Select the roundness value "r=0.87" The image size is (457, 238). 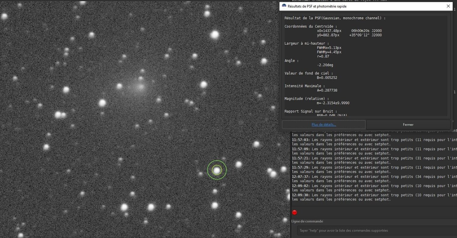coord(323,56)
